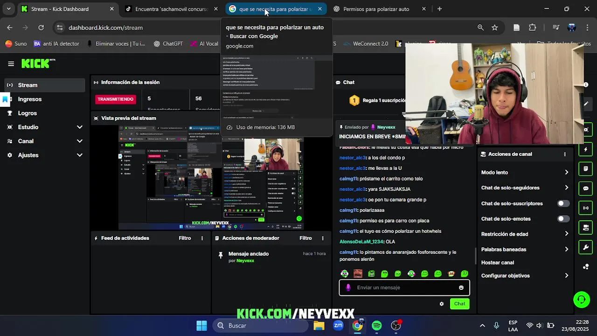Click the purple identity icon in chat input

pyautogui.click(x=348, y=287)
